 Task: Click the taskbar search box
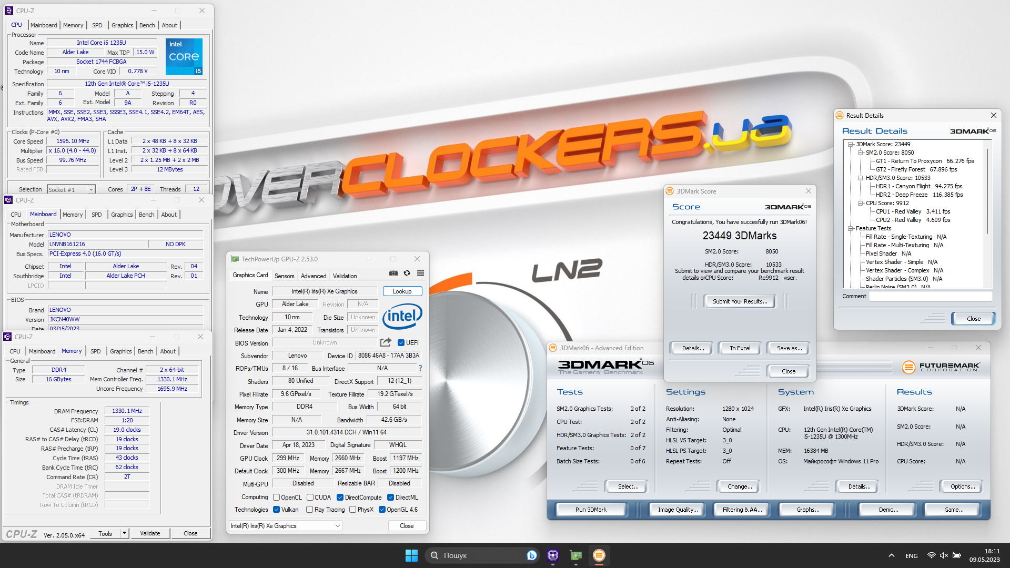click(482, 555)
